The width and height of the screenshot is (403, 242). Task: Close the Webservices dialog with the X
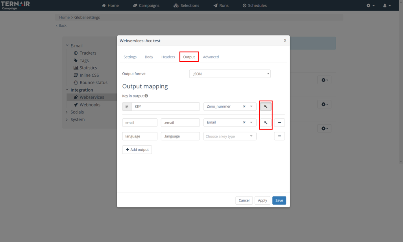coord(285,40)
